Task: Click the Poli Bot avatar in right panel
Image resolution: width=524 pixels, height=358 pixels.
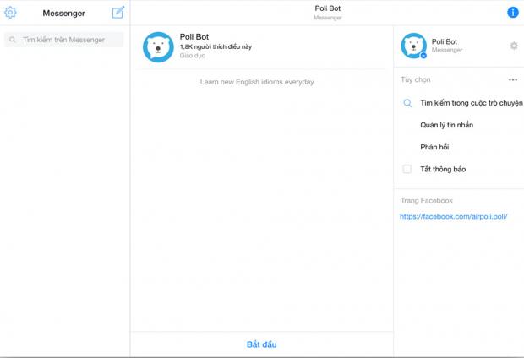Action: click(413, 46)
